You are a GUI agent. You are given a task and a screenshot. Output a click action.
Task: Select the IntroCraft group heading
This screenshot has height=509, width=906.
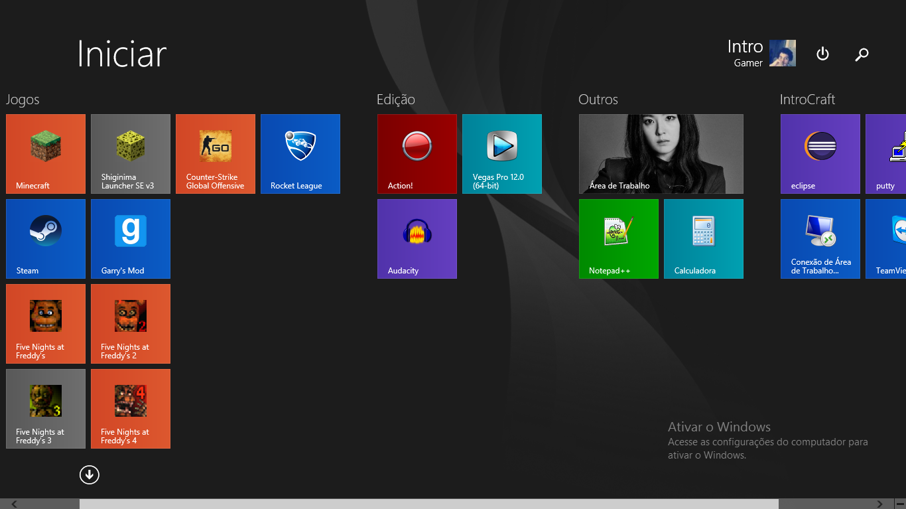807,100
